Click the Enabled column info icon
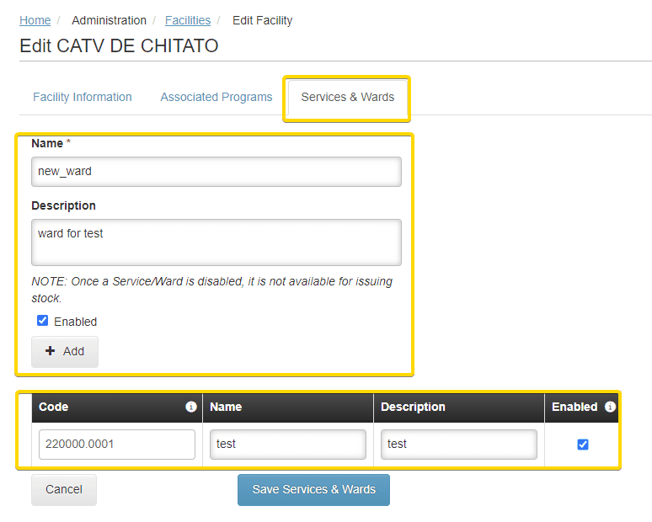The image size is (652, 522). pos(610,407)
